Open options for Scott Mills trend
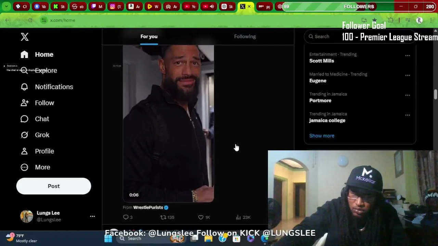The height and width of the screenshot is (246, 438). [x=408, y=55]
